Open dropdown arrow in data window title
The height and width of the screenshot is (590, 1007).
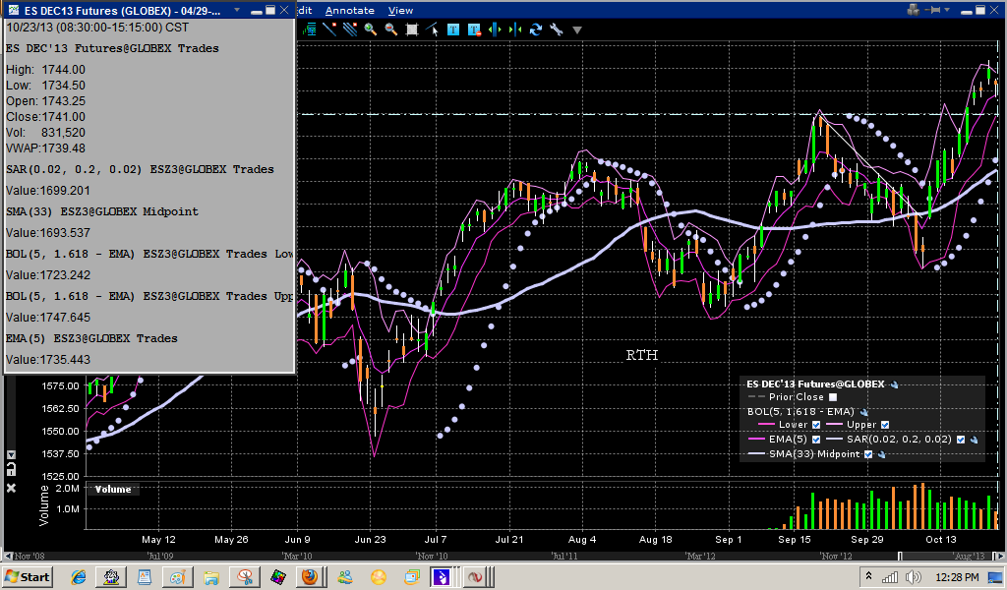(237, 10)
